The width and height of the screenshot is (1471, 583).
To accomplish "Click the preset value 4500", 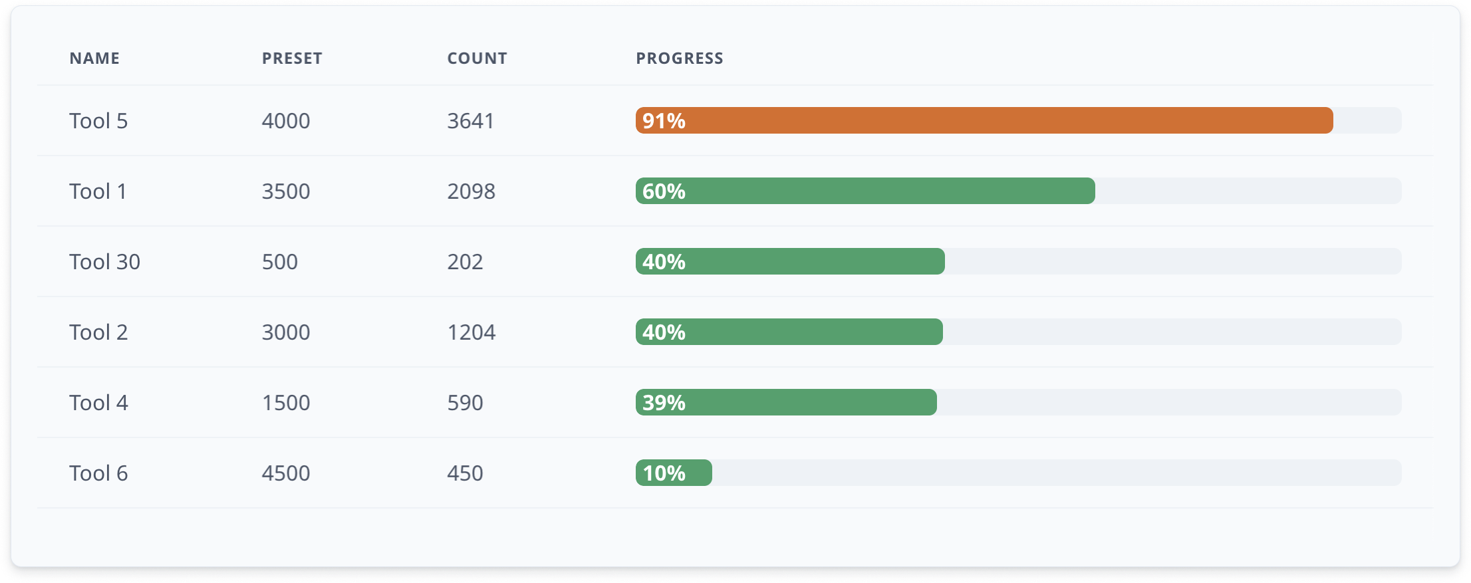I will (x=286, y=473).
